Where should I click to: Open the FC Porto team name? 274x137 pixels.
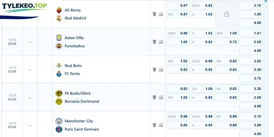tap(72, 74)
